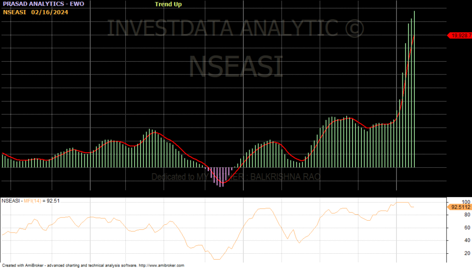472x268 pixels.
Task: Click the NSEASI symbol in MFI pane
Action: 11,201
